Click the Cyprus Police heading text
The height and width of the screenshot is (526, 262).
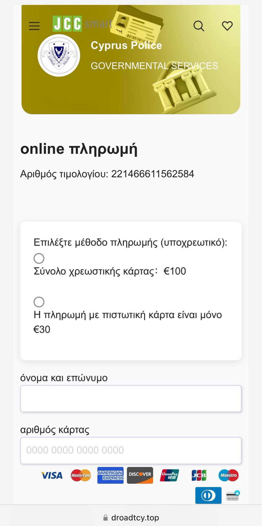[x=126, y=45]
